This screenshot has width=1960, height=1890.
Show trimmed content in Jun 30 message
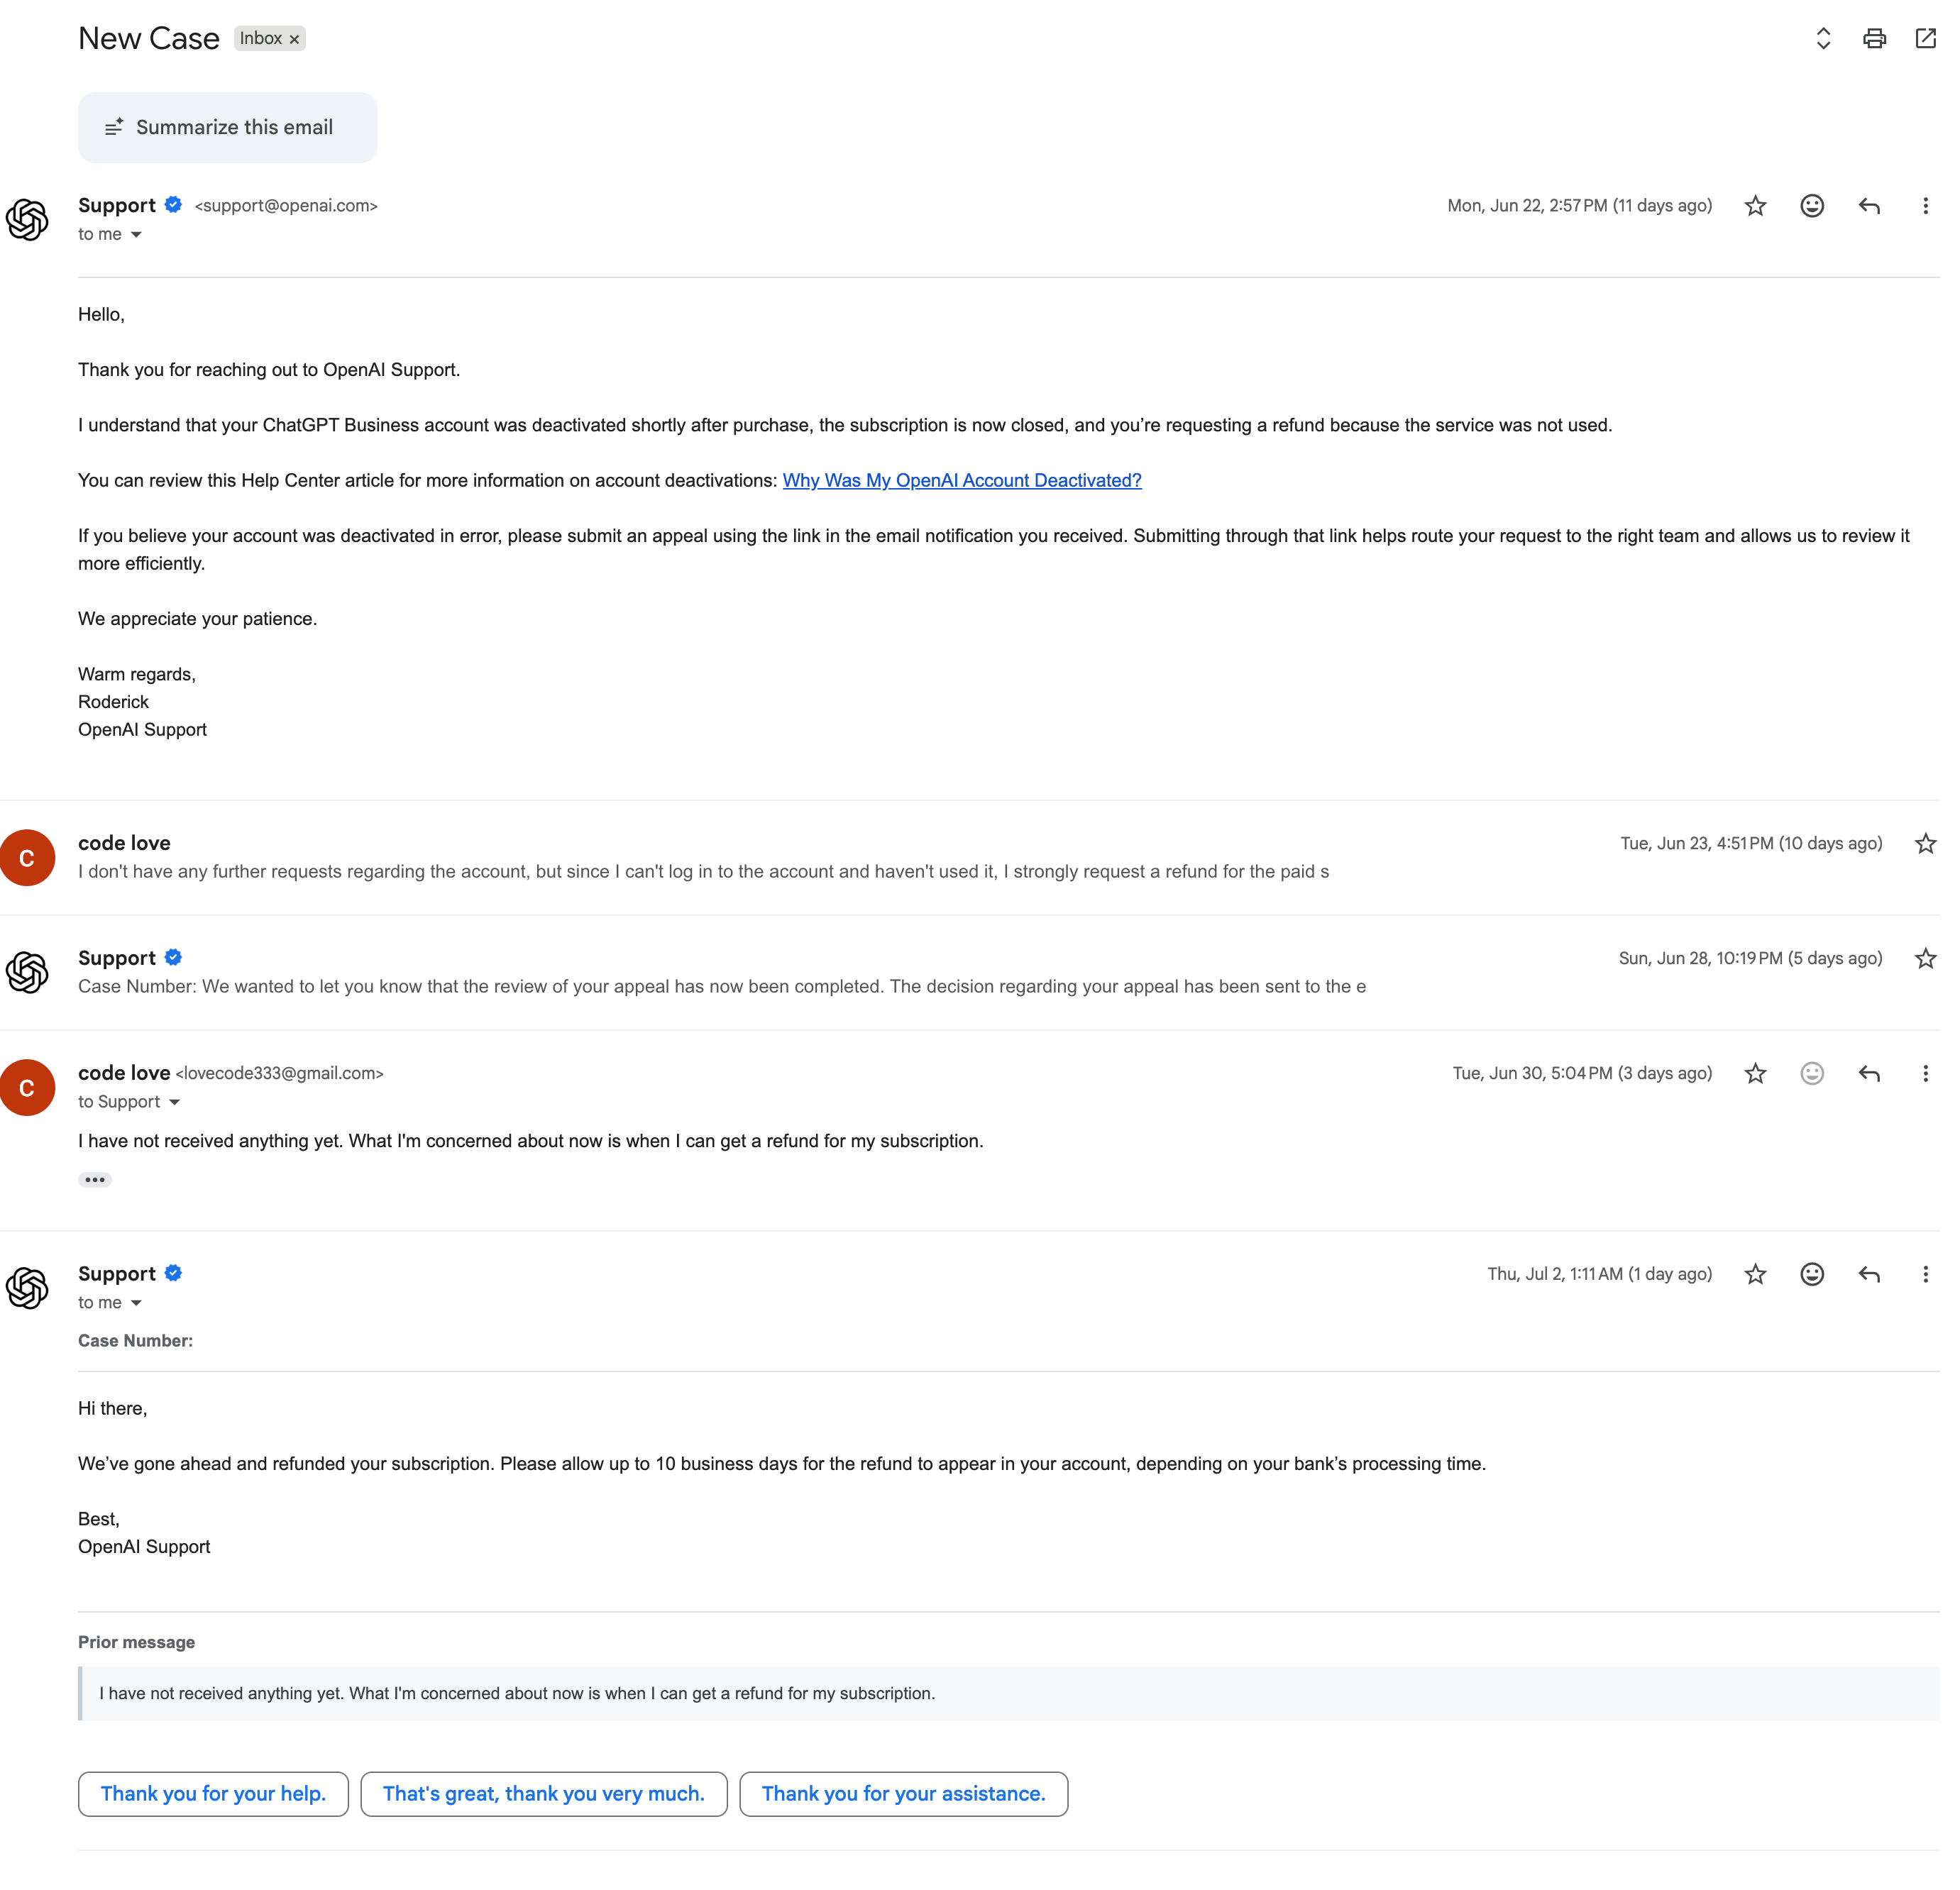[95, 1180]
